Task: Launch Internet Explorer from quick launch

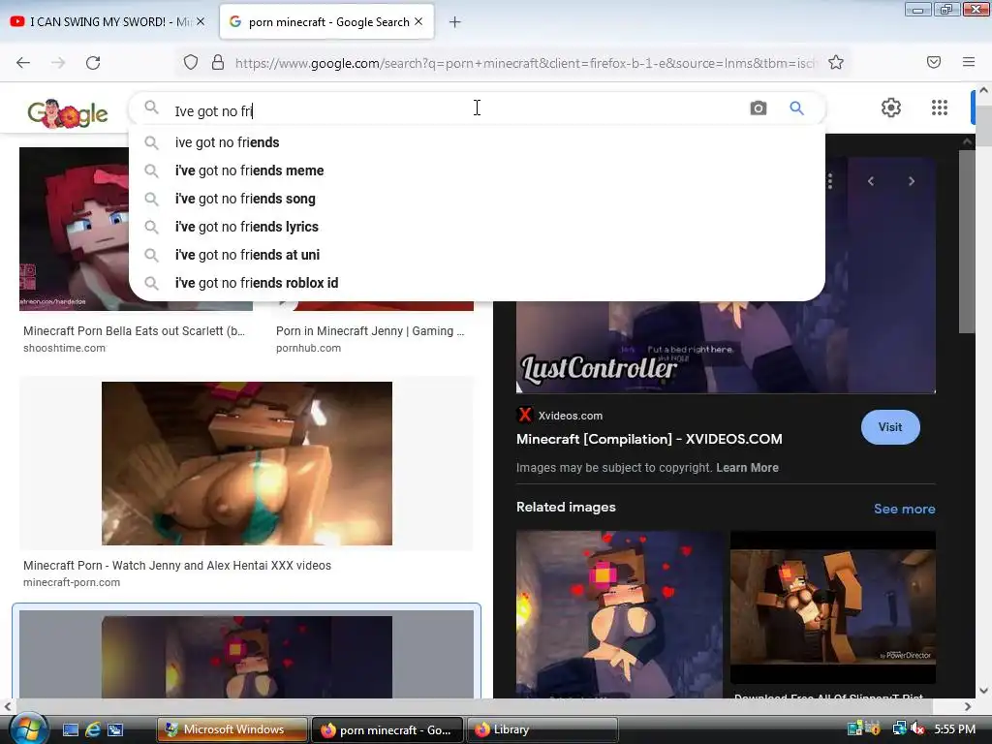Action: 93,730
